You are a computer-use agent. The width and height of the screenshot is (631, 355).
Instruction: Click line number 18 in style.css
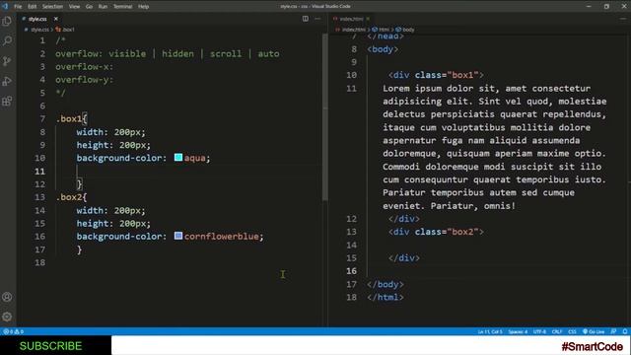pos(39,262)
